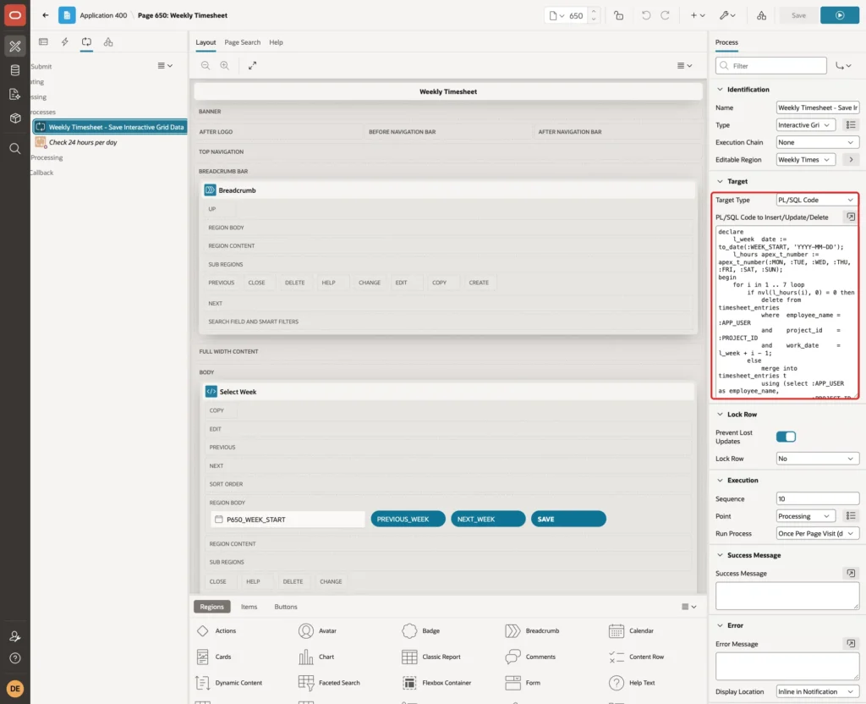This screenshot has height=704, width=866.
Task: Click the Save button
Action: pyautogui.click(x=798, y=15)
